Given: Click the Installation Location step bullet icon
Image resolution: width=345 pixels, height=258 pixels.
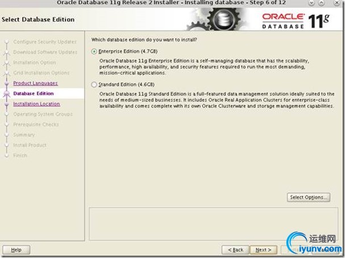Looking at the screenshot, I should pos(7,104).
